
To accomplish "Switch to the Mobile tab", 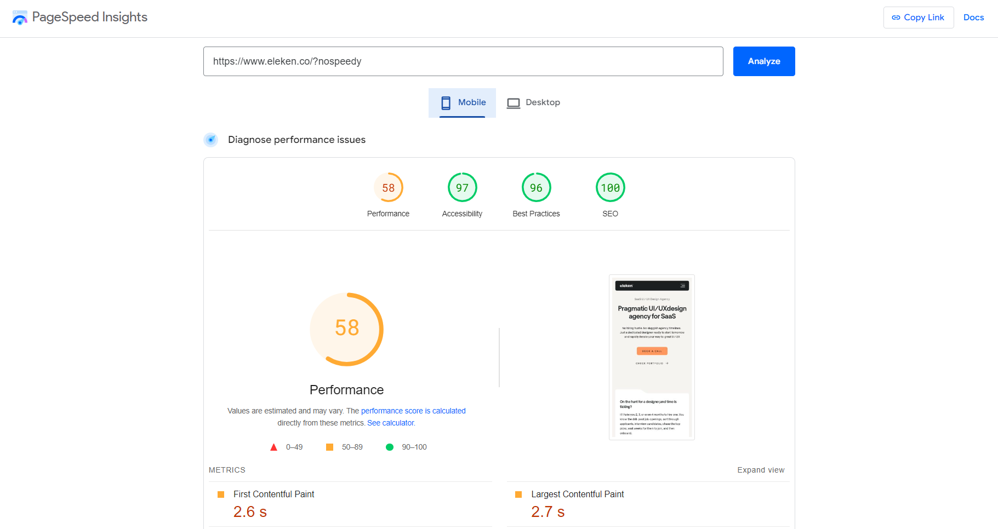I will 462,102.
